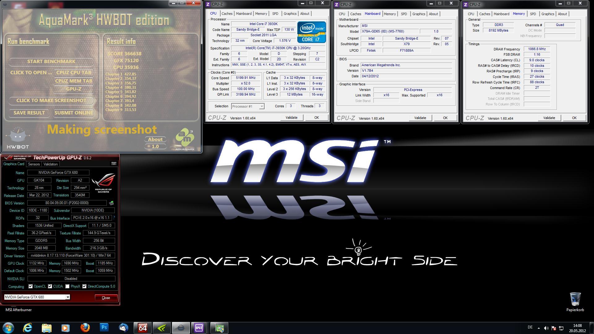594x334 pixels.
Task: Click Validate in the Mainboard CPU-Z window
Action: (420, 118)
